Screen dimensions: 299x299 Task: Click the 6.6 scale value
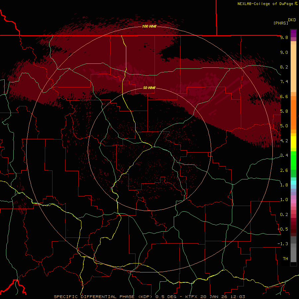pyautogui.click(x=284, y=96)
